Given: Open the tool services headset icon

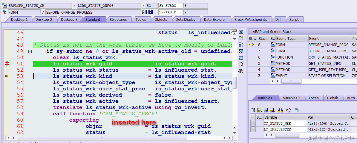Looking at the screenshot, I should click(241, 64).
